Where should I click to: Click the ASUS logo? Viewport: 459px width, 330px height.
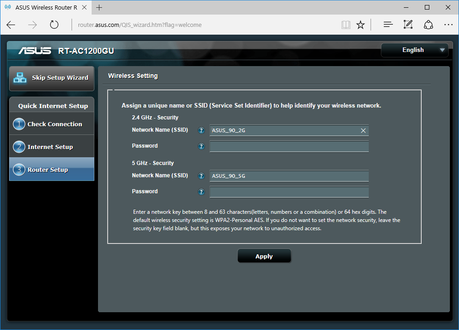(35, 51)
